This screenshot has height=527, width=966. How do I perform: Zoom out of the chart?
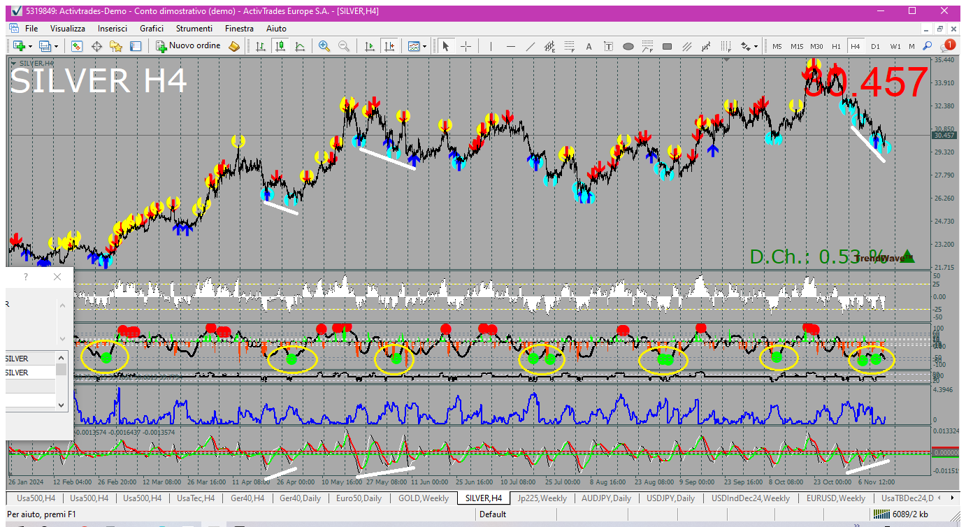point(344,46)
